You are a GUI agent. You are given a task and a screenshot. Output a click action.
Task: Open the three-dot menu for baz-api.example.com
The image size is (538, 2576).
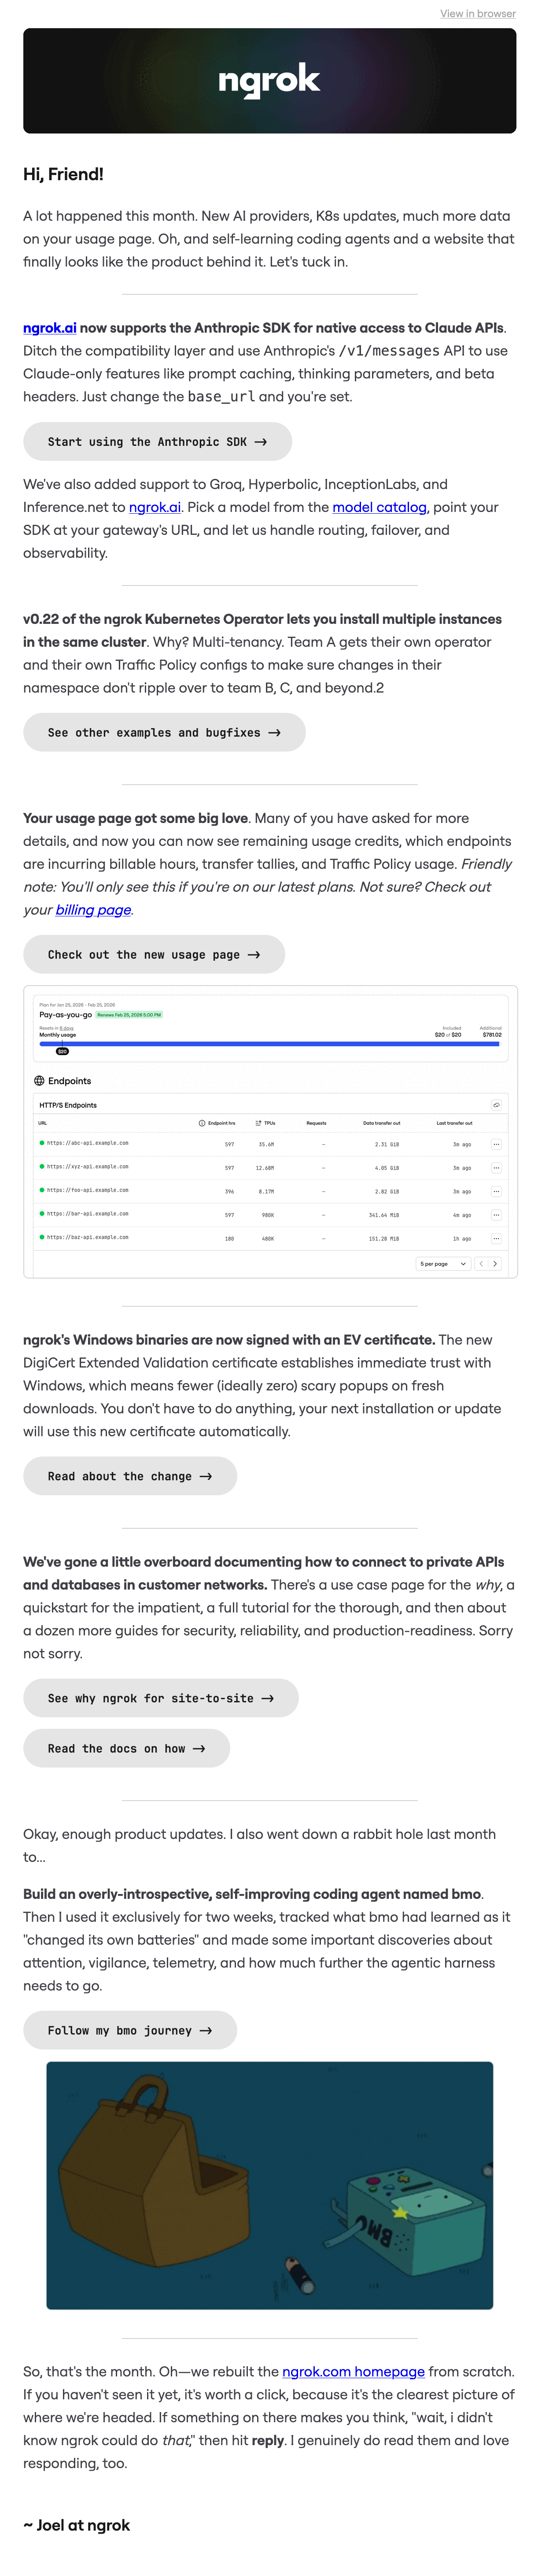(x=496, y=1239)
